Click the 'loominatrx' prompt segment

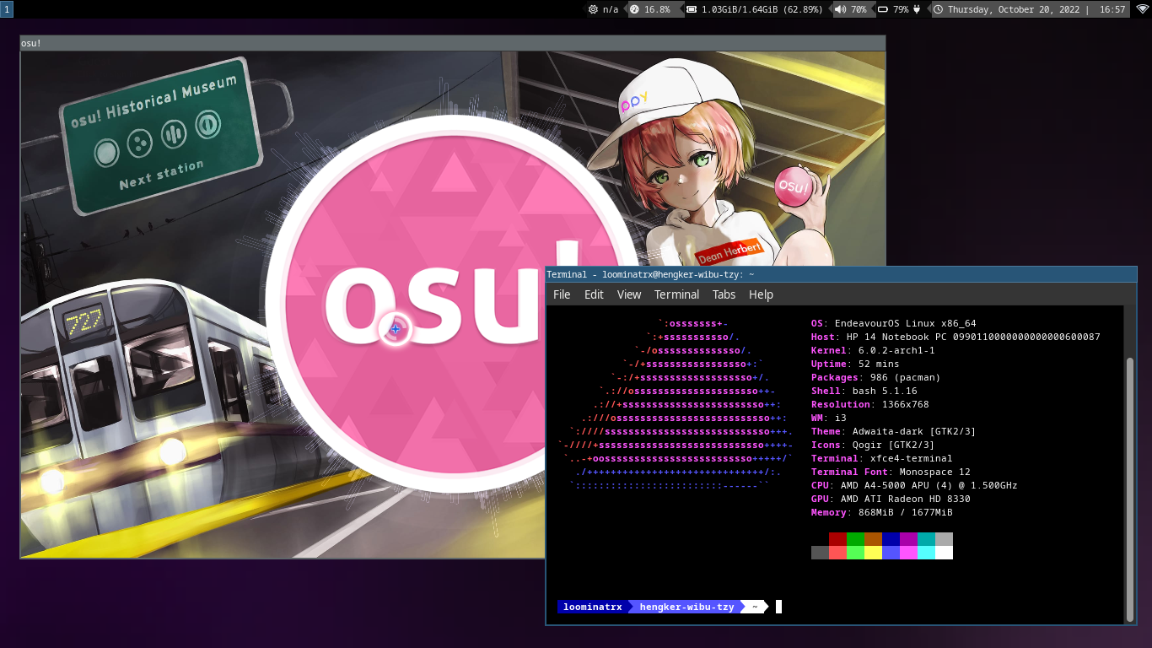[592, 607]
